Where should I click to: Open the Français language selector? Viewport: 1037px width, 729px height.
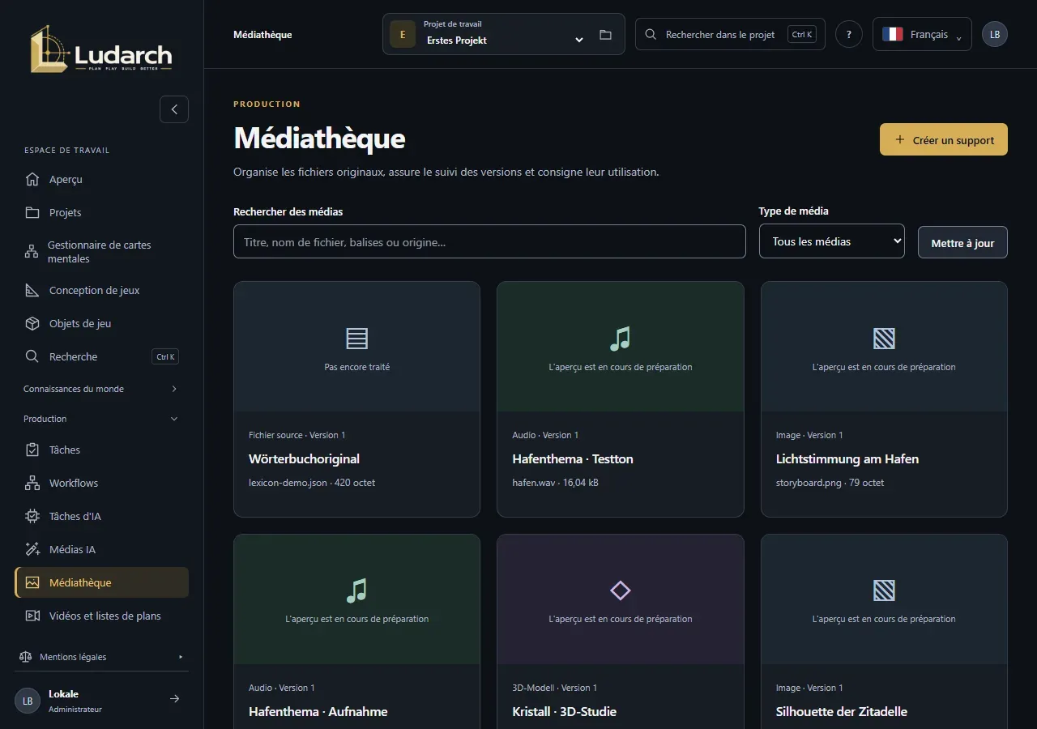(922, 35)
